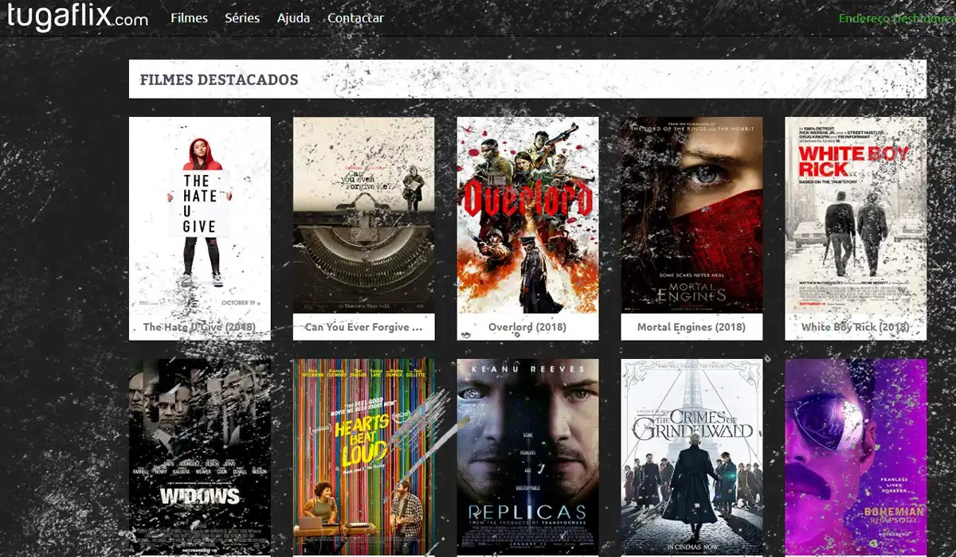Click the Overlord (2018) title link

527,325
